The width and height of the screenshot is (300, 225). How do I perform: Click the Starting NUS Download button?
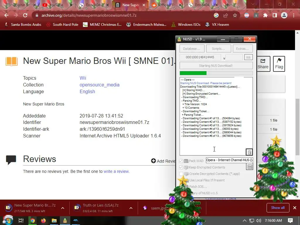pyautogui.click(x=216, y=66)
